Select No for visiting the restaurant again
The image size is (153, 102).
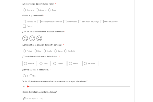click(31, 76)
